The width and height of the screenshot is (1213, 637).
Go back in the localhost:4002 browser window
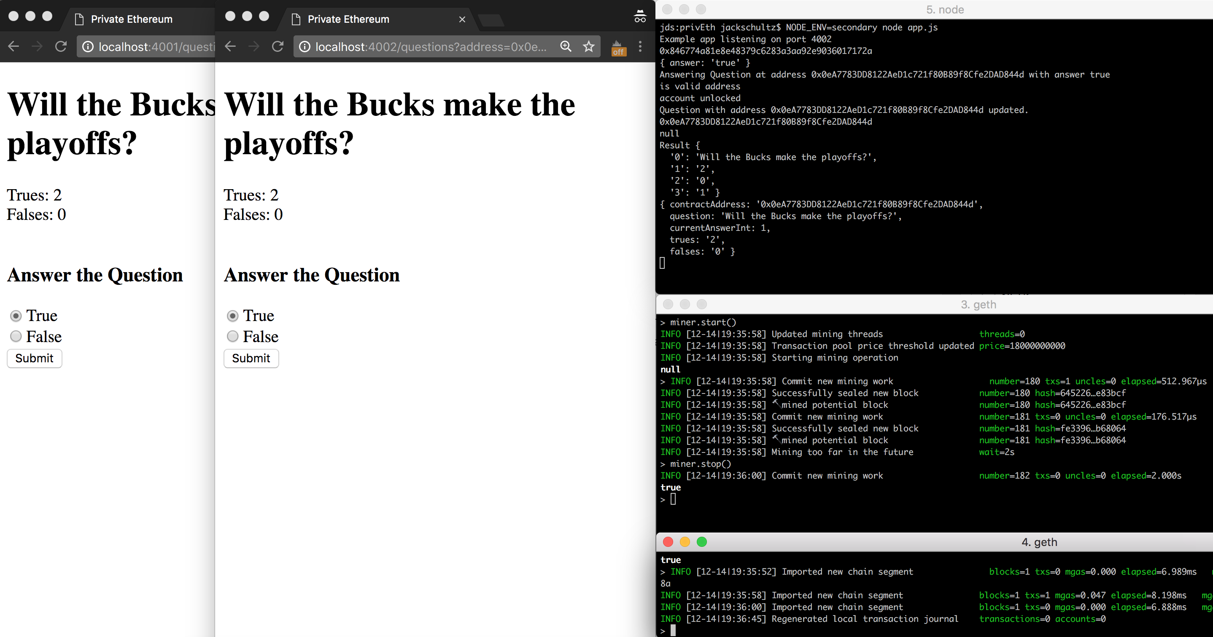[230, 47]
